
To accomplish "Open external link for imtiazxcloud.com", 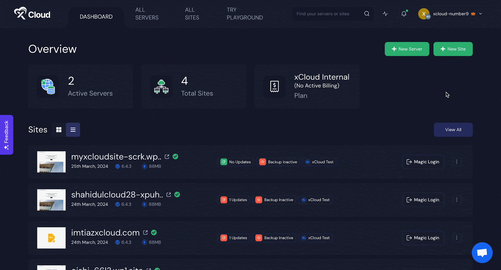I will pos(145,232).
